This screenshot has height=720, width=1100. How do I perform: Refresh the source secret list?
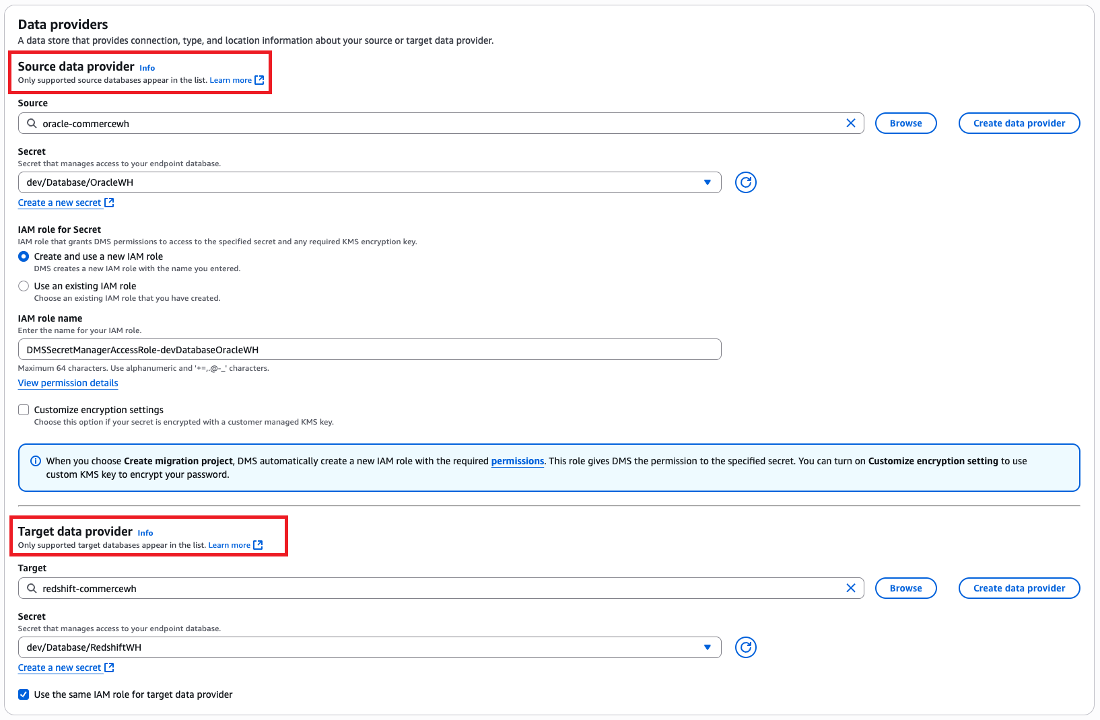(x=745, y=182)
